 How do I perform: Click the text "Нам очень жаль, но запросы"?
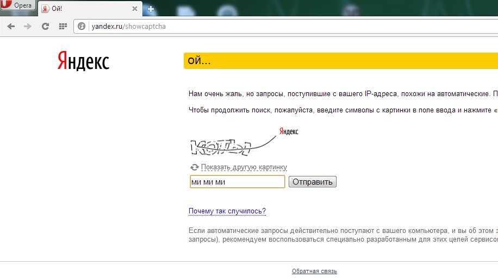tap(237, 94)
